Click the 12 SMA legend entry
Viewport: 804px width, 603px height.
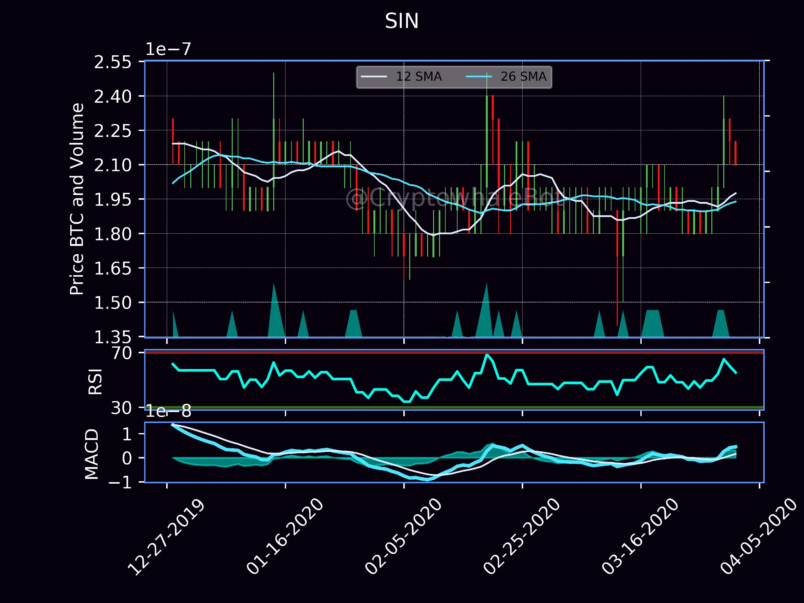click(x=401, y=77)
